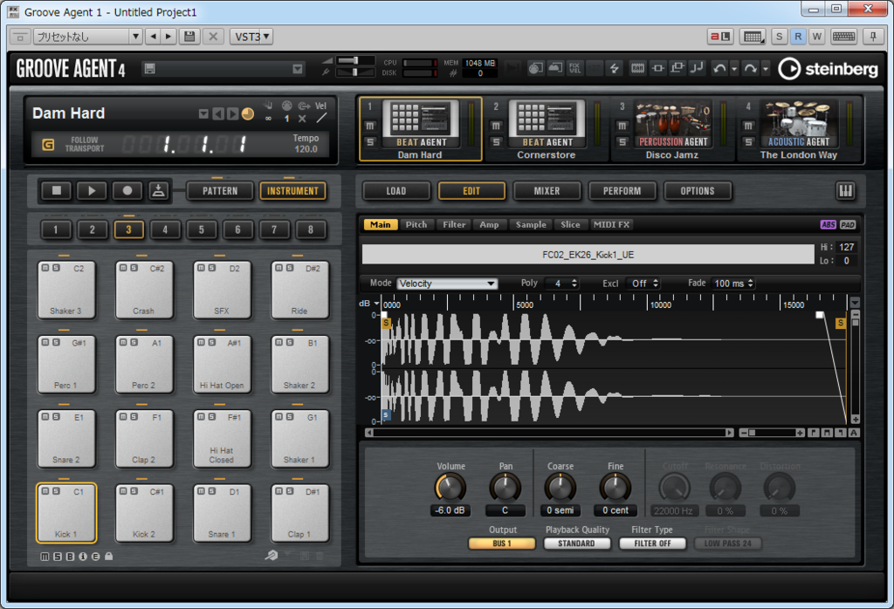
Task: Click the pad grid layout icon in header
Action: point(753,37)
